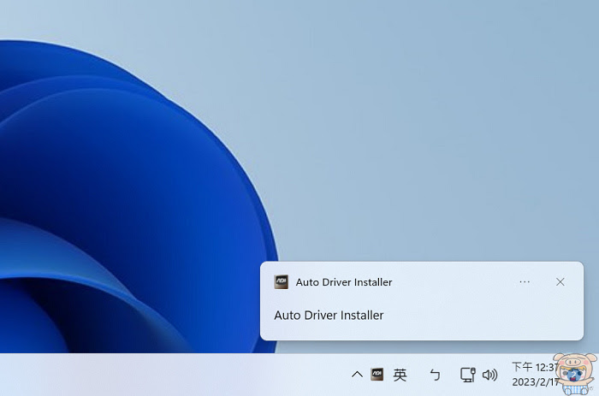Screen dimensions: 599x396
Task: Toggle the Bopomofo ㄅ input mode icon
Action: pyautogui.click(x=435, y=375)
